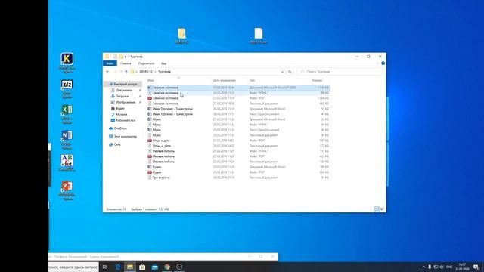Screen dimensions: 484x272
Task: Open Explorer help with the blue question mark
Action: pyautogui.click(x=383, y=63)
